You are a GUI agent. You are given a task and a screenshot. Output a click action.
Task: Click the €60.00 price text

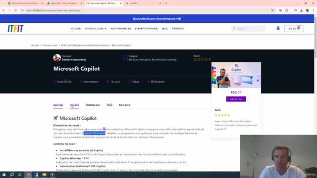click(236, 92)
